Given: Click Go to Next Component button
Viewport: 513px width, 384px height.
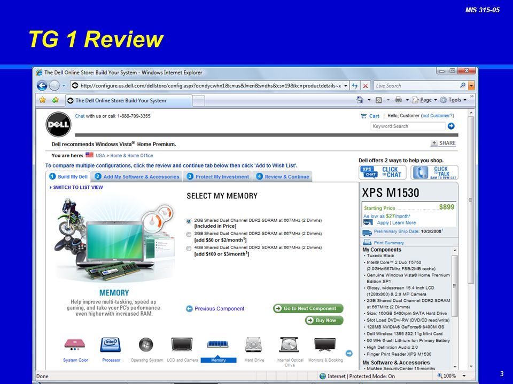Looking at the screenshot, I should 308,308.
